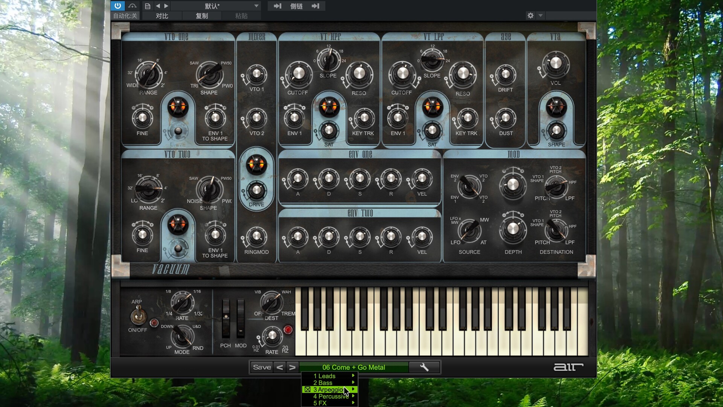Click the PCH pitch wheel slider

click(226, 319)
